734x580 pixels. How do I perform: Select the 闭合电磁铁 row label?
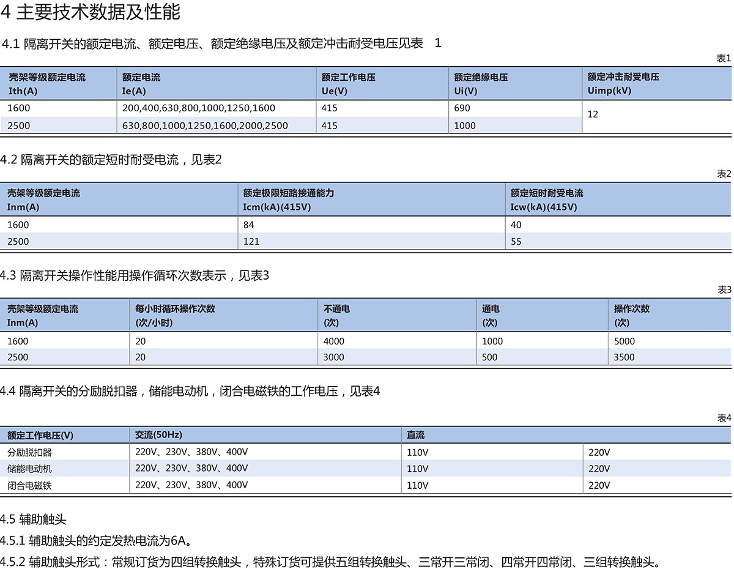pos(29,485)
